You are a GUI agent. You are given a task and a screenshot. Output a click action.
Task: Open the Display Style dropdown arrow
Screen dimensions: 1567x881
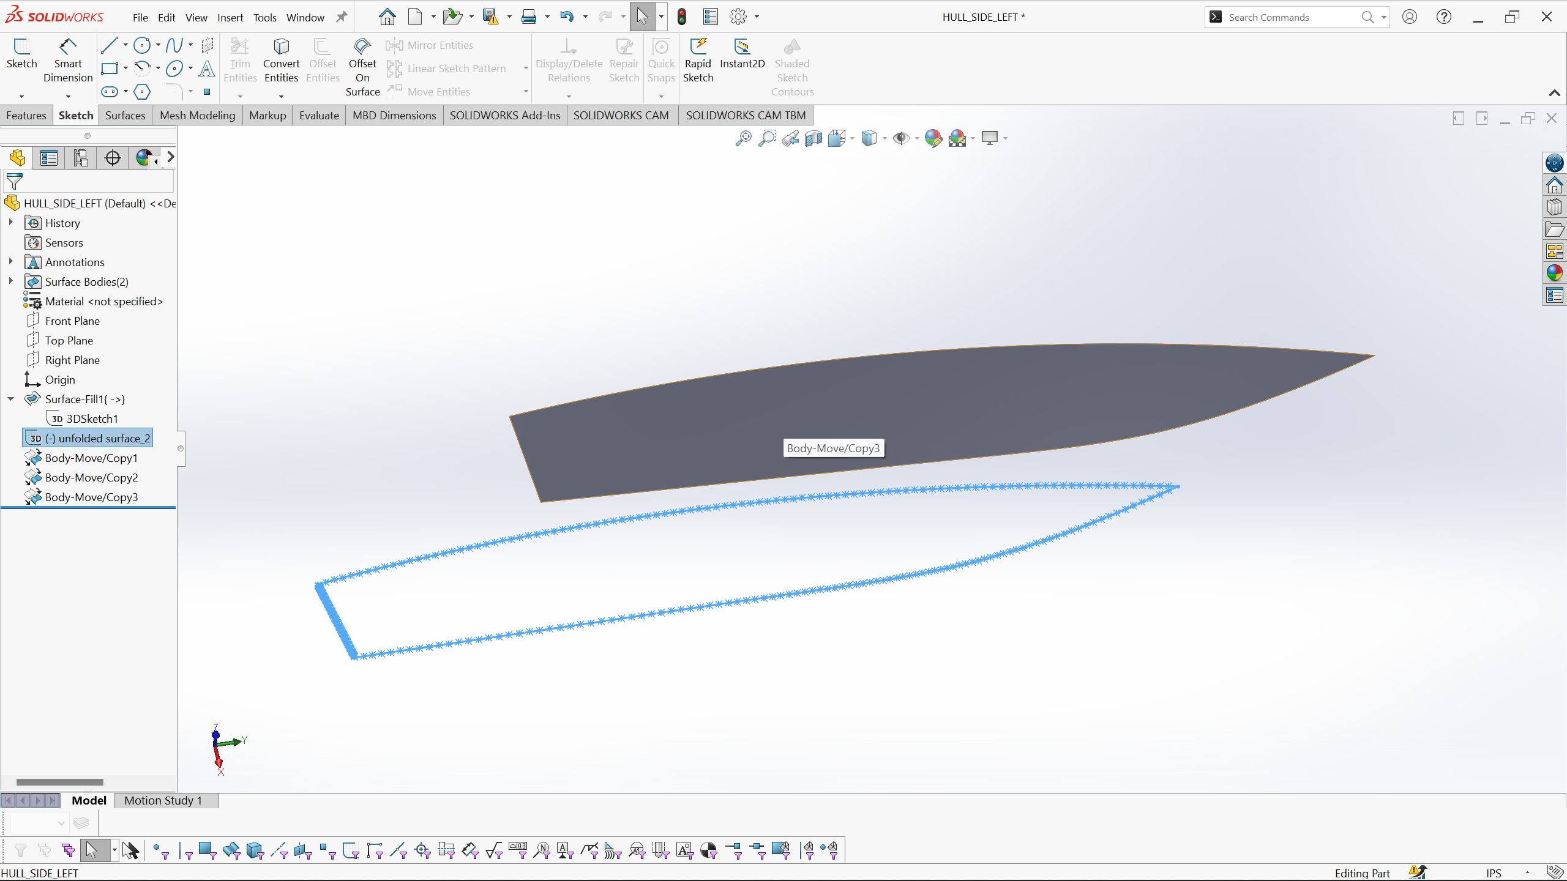coord(884,138)
